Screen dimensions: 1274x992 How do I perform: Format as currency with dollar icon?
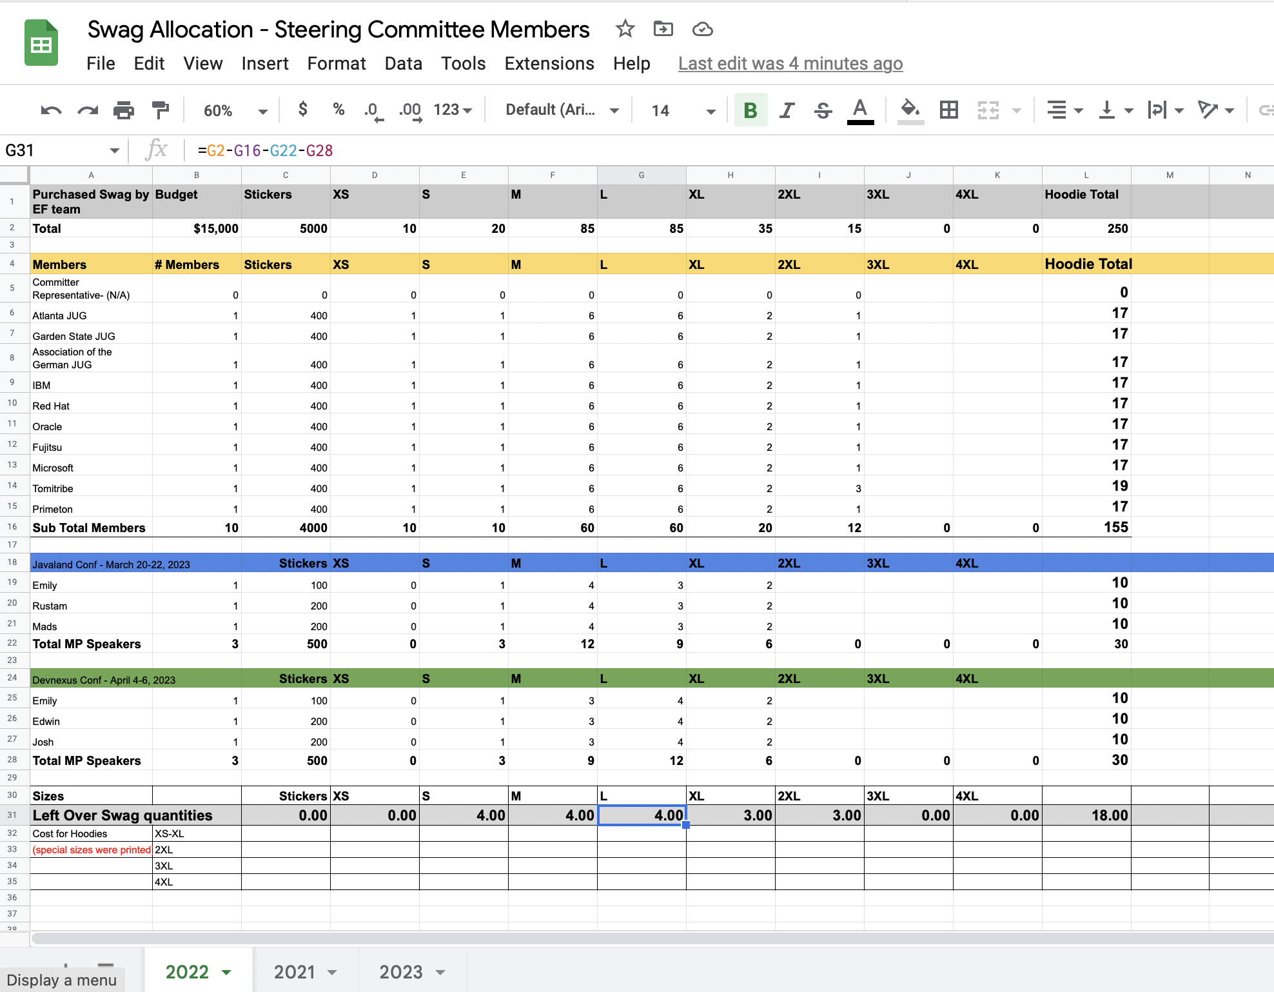click(x=302, y=110)
